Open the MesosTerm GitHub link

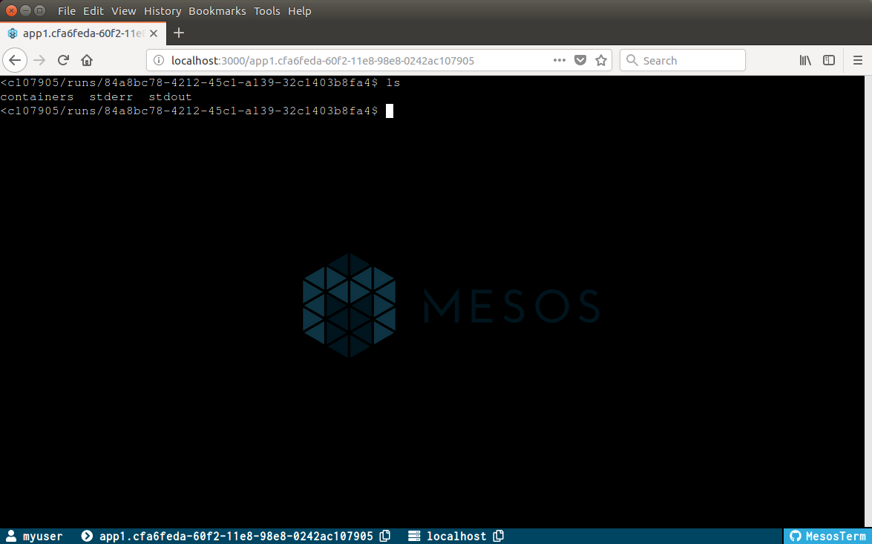[827, 536]
